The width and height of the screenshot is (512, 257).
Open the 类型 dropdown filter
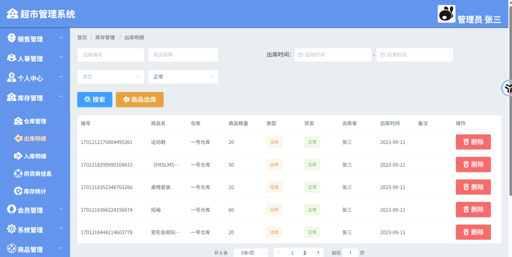tap(110, 77)
